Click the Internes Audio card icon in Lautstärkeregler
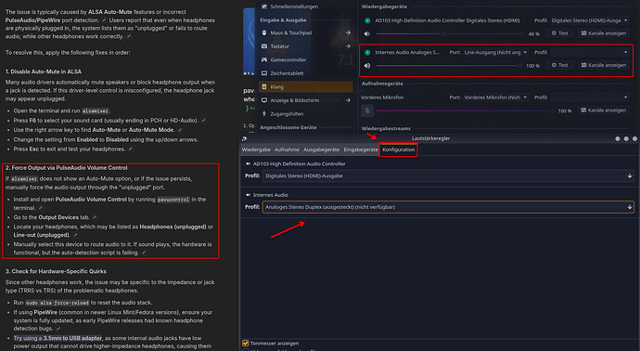Image resolution: width=640 pixels, height=351 pixels. pyautogui.click(x=248, y=195)
